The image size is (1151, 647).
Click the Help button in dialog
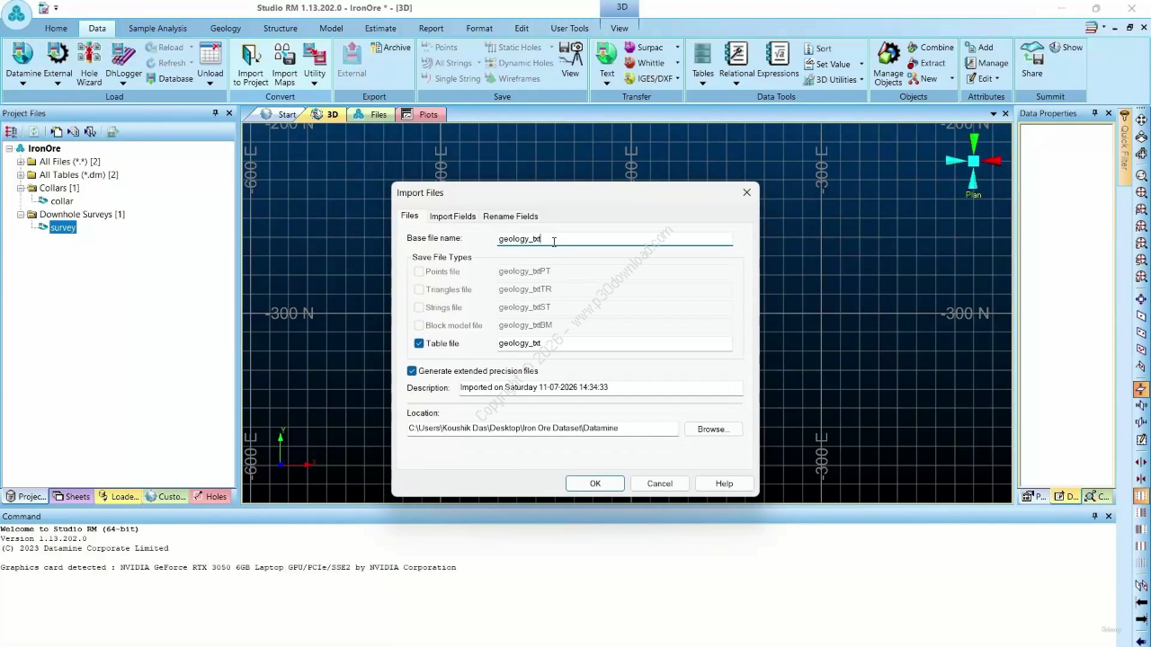724,483
